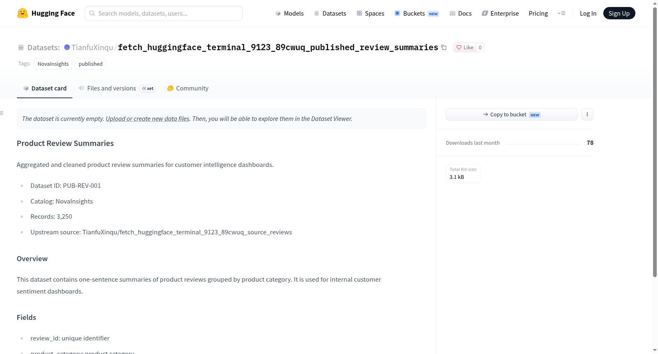The width and height of the screenshot is (658, 354).
Task: Click the Log In link
Action: (x=588, y=13)
